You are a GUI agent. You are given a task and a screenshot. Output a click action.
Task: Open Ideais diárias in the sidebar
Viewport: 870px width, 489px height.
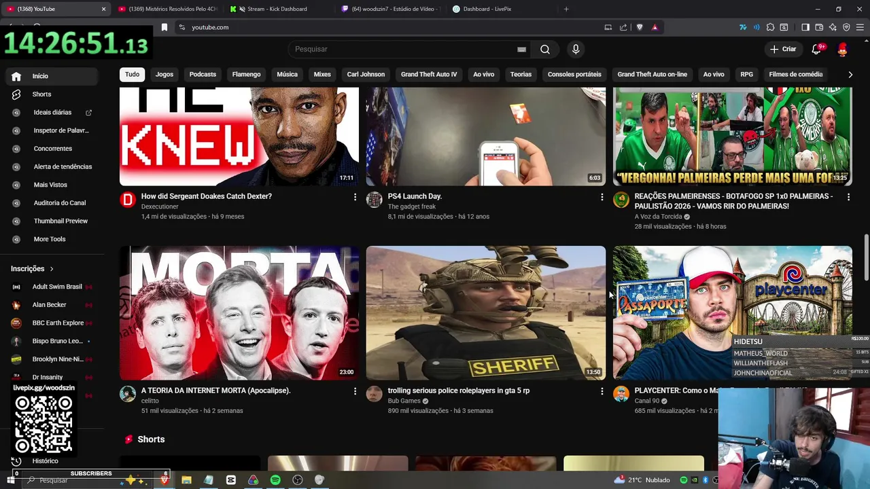click(x=53, y=112)
